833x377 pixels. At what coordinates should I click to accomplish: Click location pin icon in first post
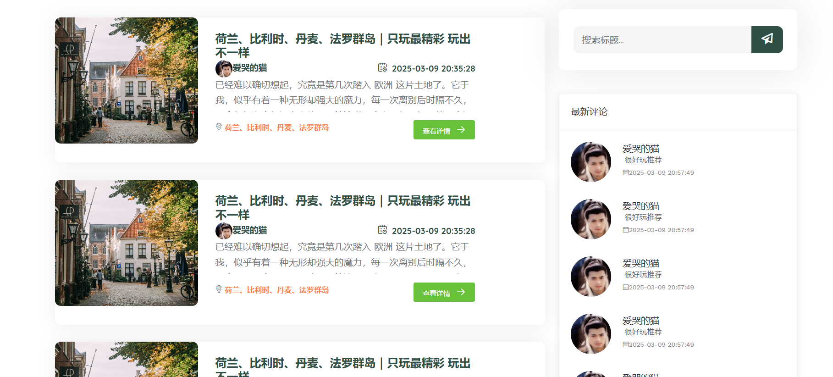219,127
